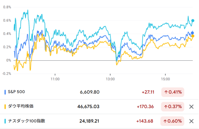Click the +27.11 point change value
The width and height of the screenshot is (199, 129).
(x=148, y=92)
